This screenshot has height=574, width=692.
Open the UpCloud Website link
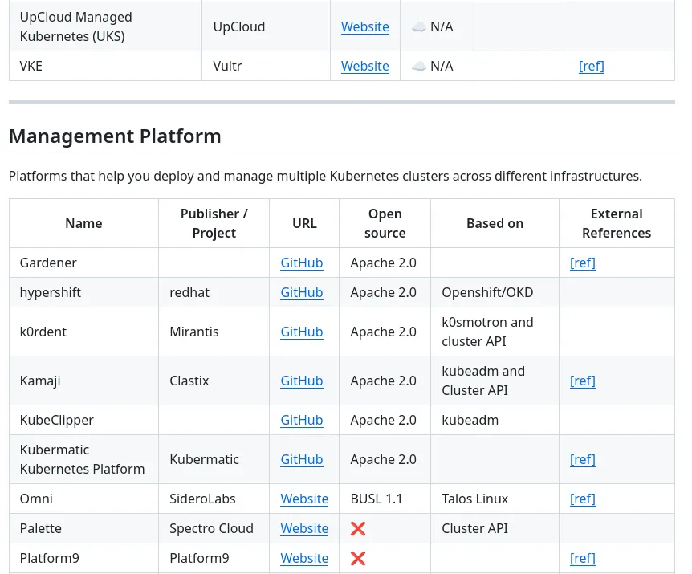364,26
